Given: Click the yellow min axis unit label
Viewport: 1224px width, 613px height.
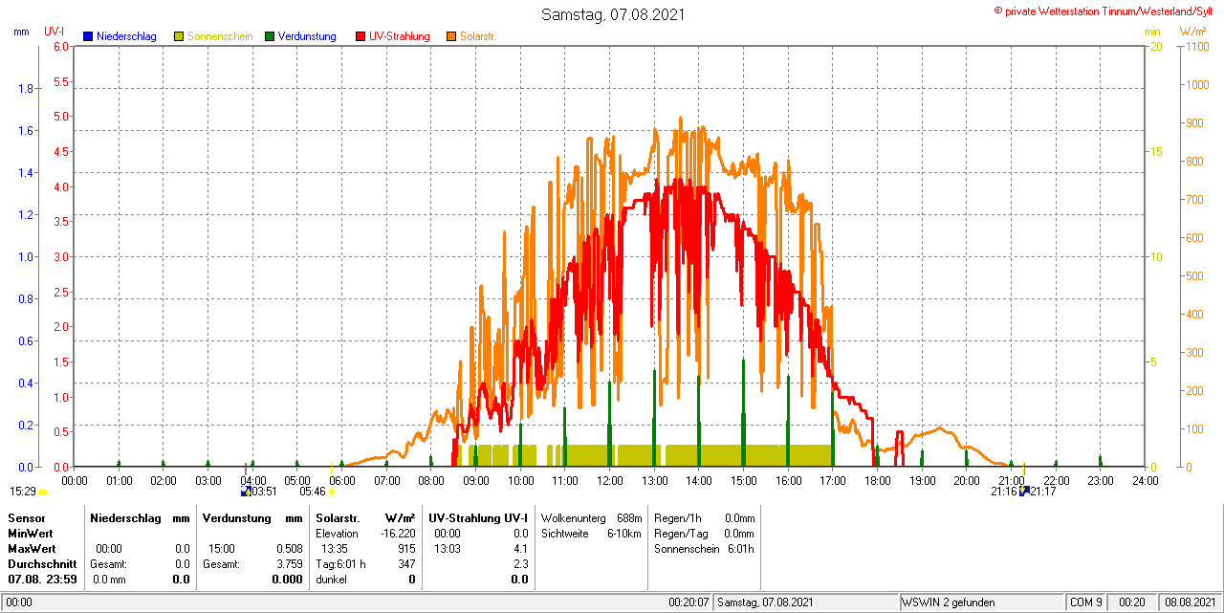Looking at the screenshot, I should coord(1152,32).
